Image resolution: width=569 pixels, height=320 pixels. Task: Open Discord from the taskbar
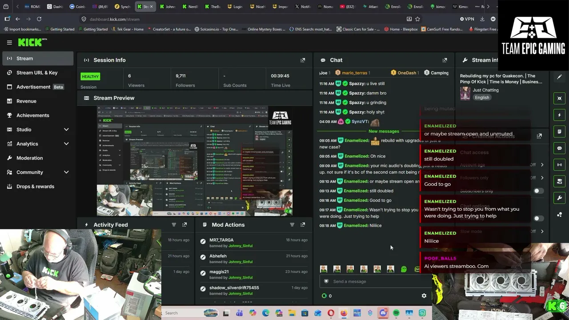click(x=383, y=313)
